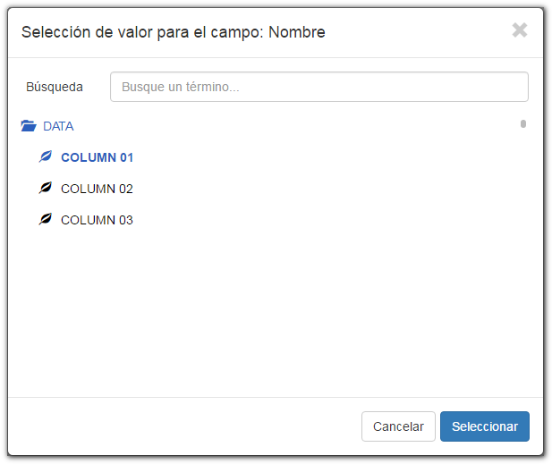Viewport: 552px width, 464px height.
Task: Choose COLUMN 02 from the list
Action: 97,189
